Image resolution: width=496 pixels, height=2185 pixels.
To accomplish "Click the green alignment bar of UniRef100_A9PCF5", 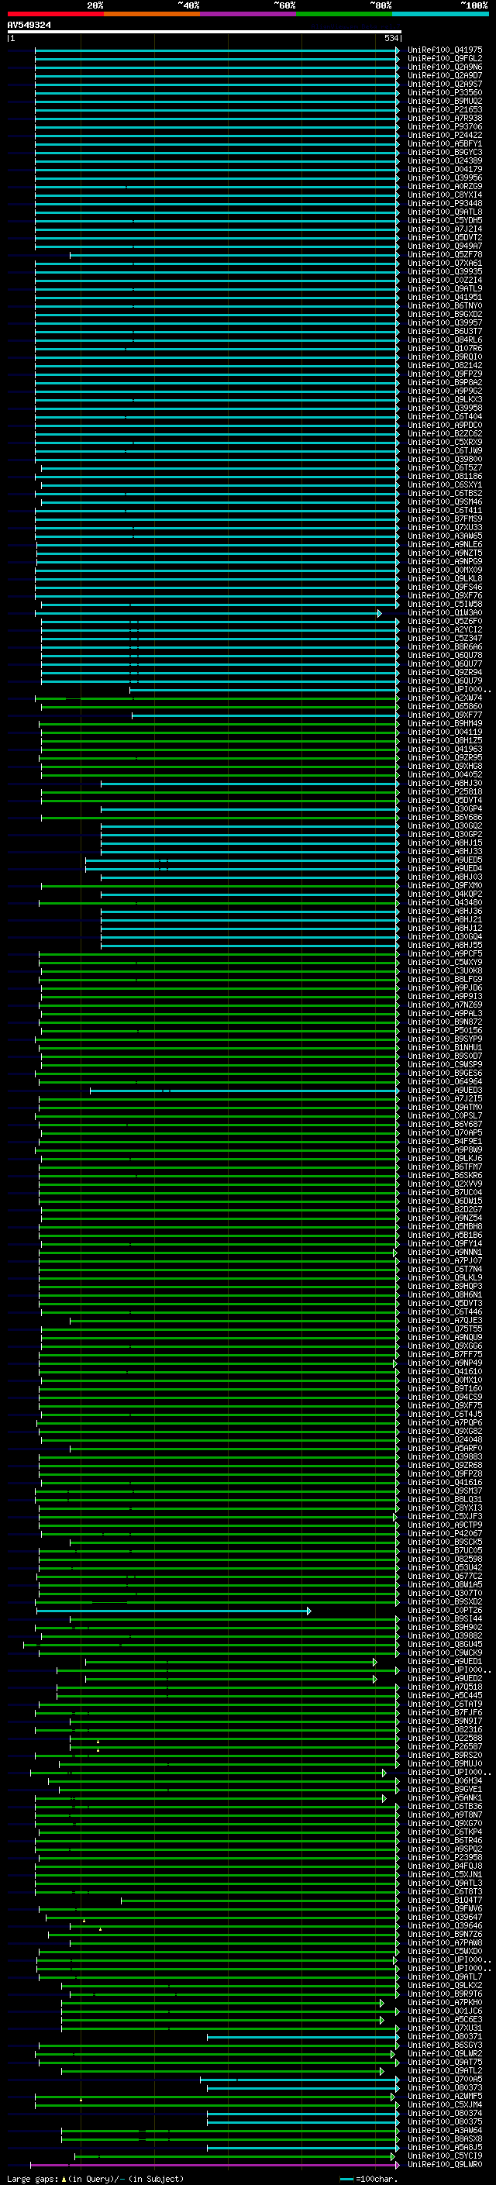I will pyautogui.click(x=219, y=953).
